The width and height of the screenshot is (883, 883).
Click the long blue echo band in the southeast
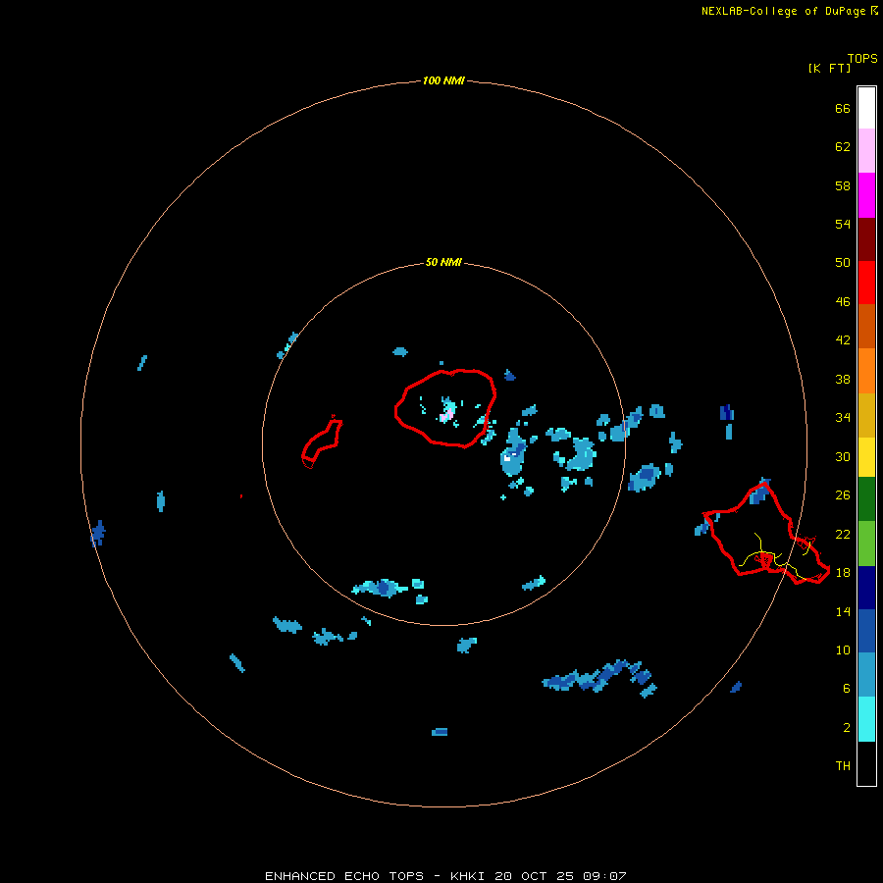(599, 678)
